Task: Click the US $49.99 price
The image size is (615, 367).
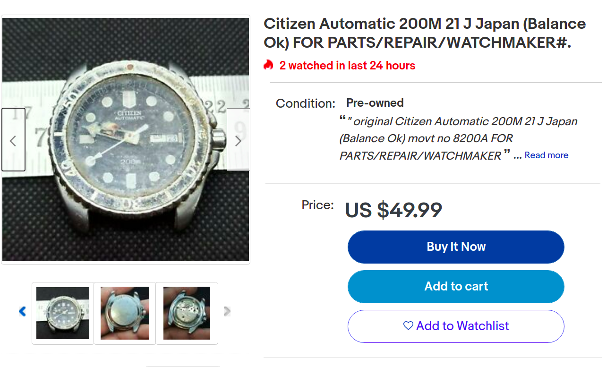Action: [393, 210]
